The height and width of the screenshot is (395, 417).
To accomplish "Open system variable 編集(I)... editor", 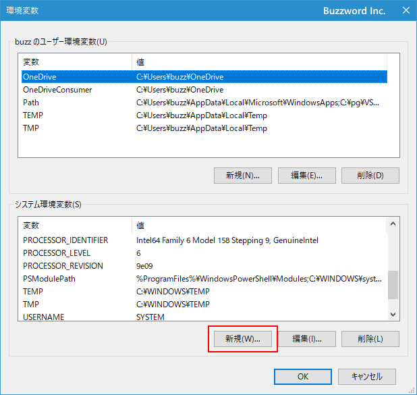I will click(306, 338).
